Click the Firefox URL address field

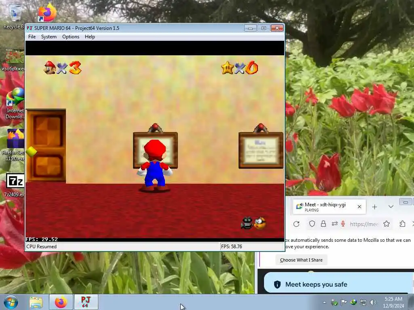click(364, 224)
